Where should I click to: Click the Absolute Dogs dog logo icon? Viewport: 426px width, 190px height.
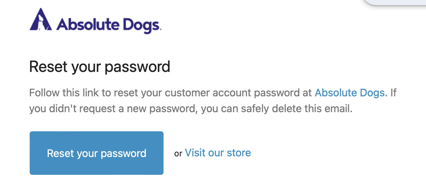coord(41,20)
